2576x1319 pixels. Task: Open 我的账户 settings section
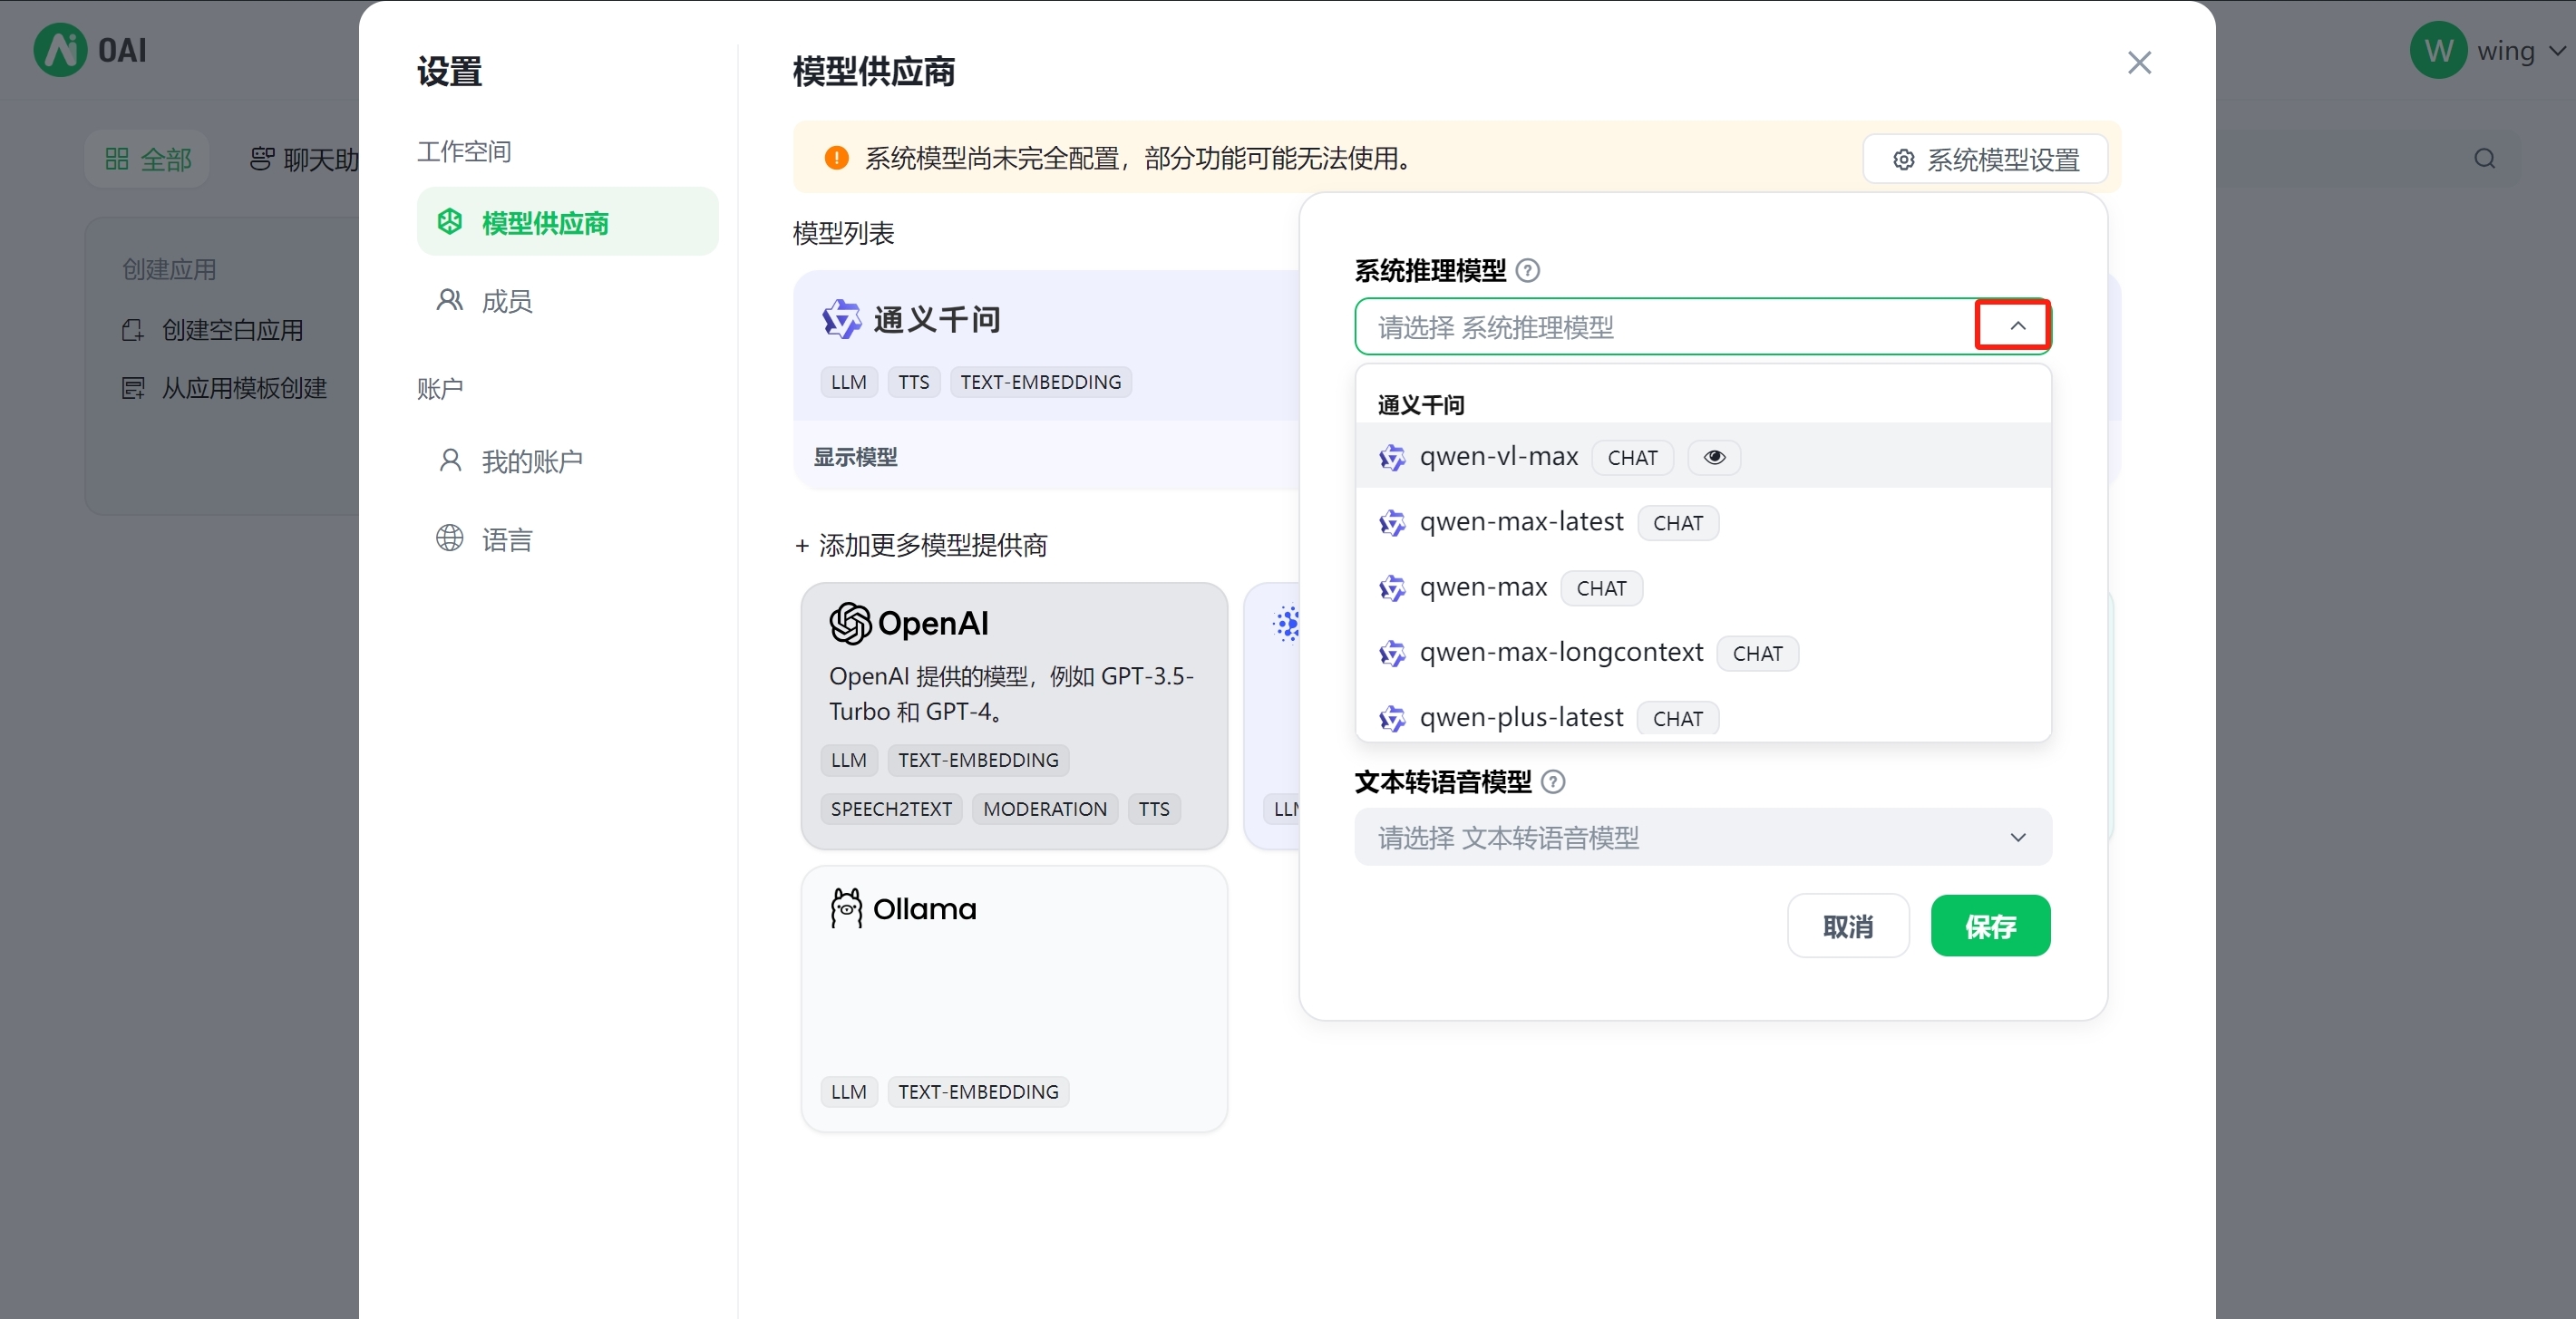pyautogui.click(x=567, y=461)
